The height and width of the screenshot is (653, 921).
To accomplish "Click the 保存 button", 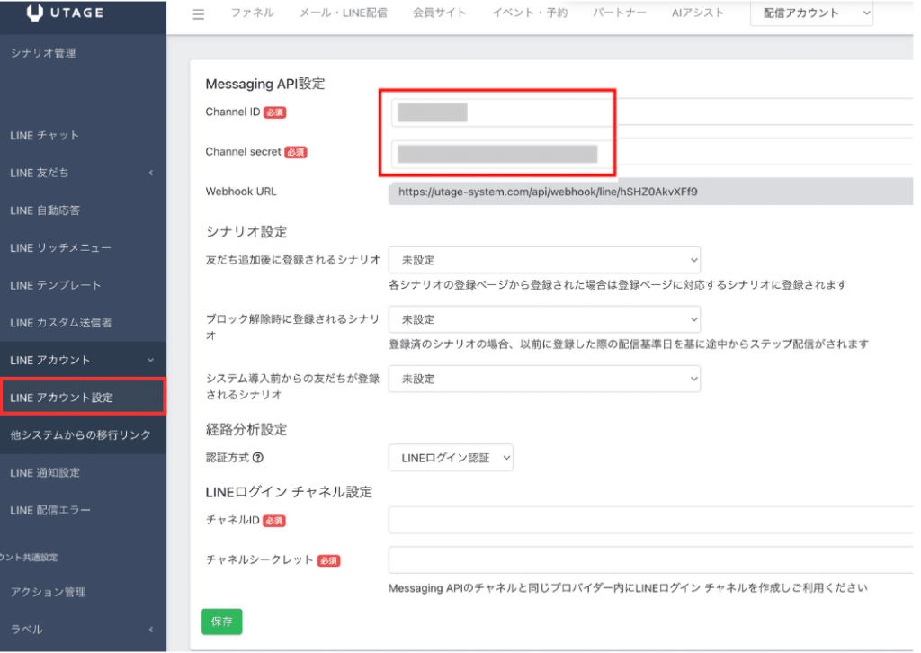I will (x=221, y=621).
